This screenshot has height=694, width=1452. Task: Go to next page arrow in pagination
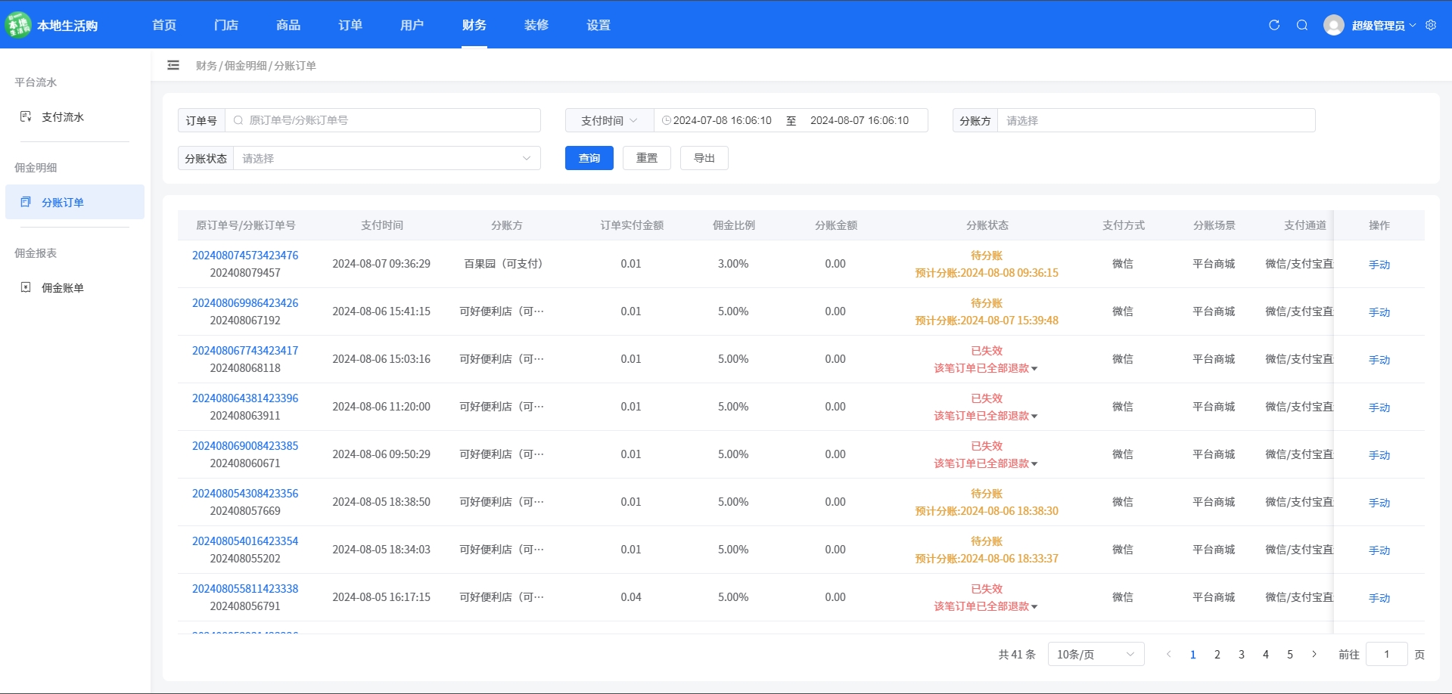pyautogui.click(x=1314, y=654)
